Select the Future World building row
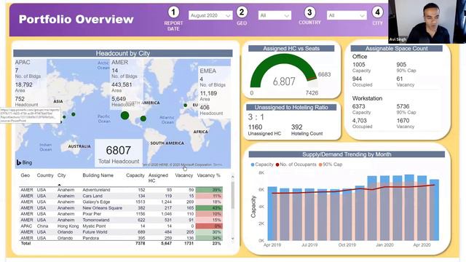This screenshot has height=262, width=466. click(x=121, y=232)
